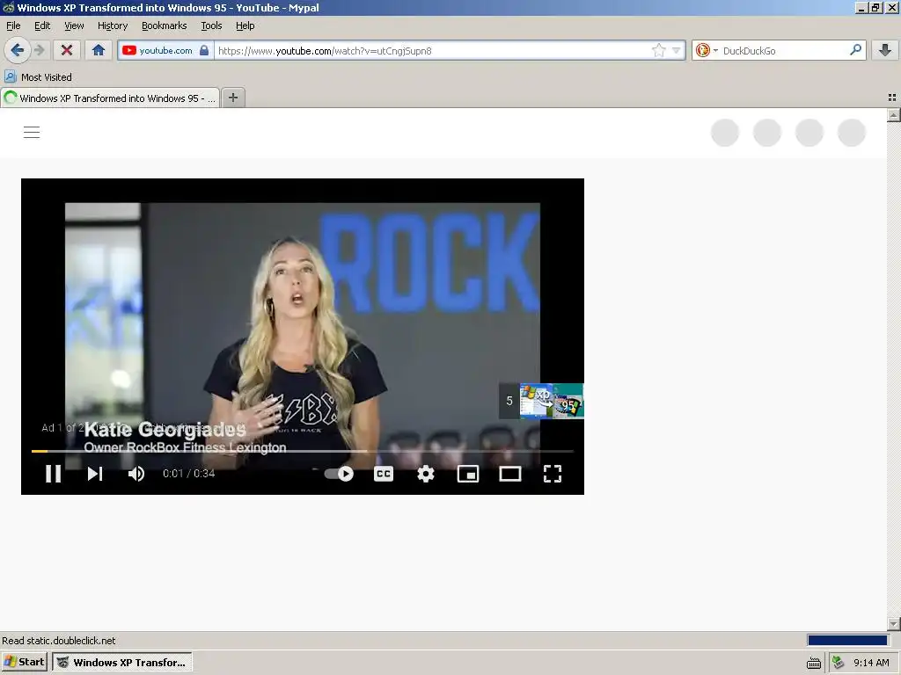This screenshot has height=675, width=901.
Task: Click the Ad 1 of 2 label
Action: point(62,428)
